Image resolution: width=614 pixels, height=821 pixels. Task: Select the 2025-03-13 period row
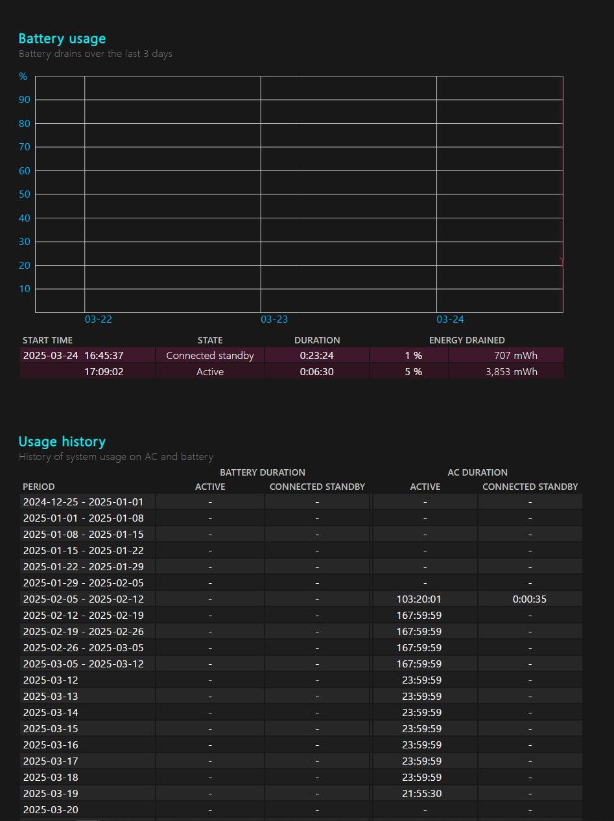(x=301, y=697)
